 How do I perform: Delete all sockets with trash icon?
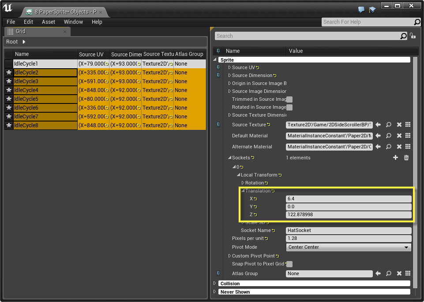click(x=406, y=158)
